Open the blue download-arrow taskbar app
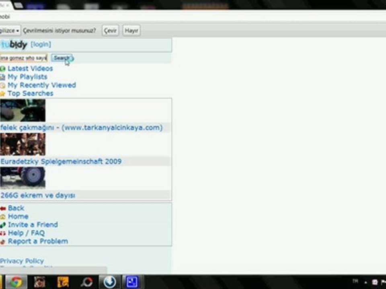 [110, 282]
